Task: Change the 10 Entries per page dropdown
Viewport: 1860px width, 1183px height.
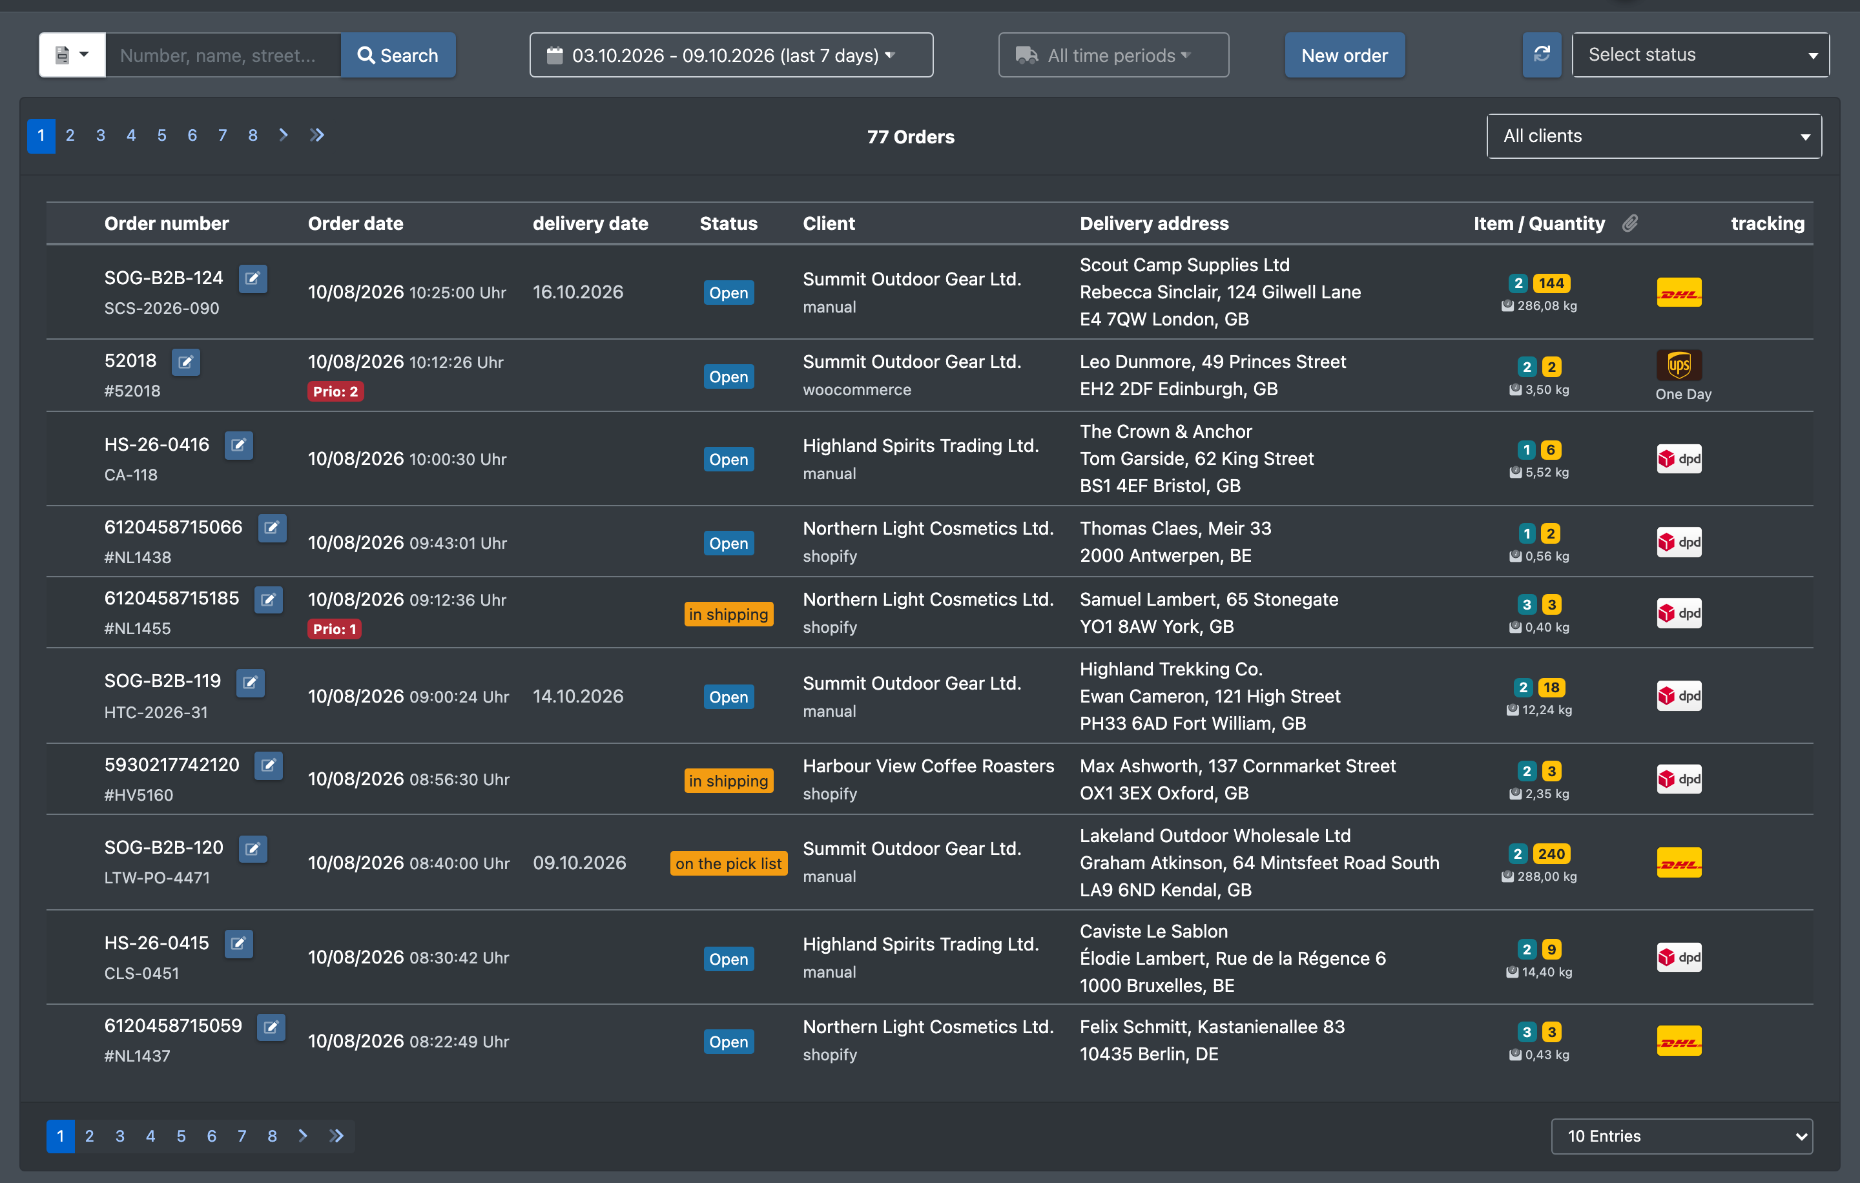Action: click(1682, 1136)
